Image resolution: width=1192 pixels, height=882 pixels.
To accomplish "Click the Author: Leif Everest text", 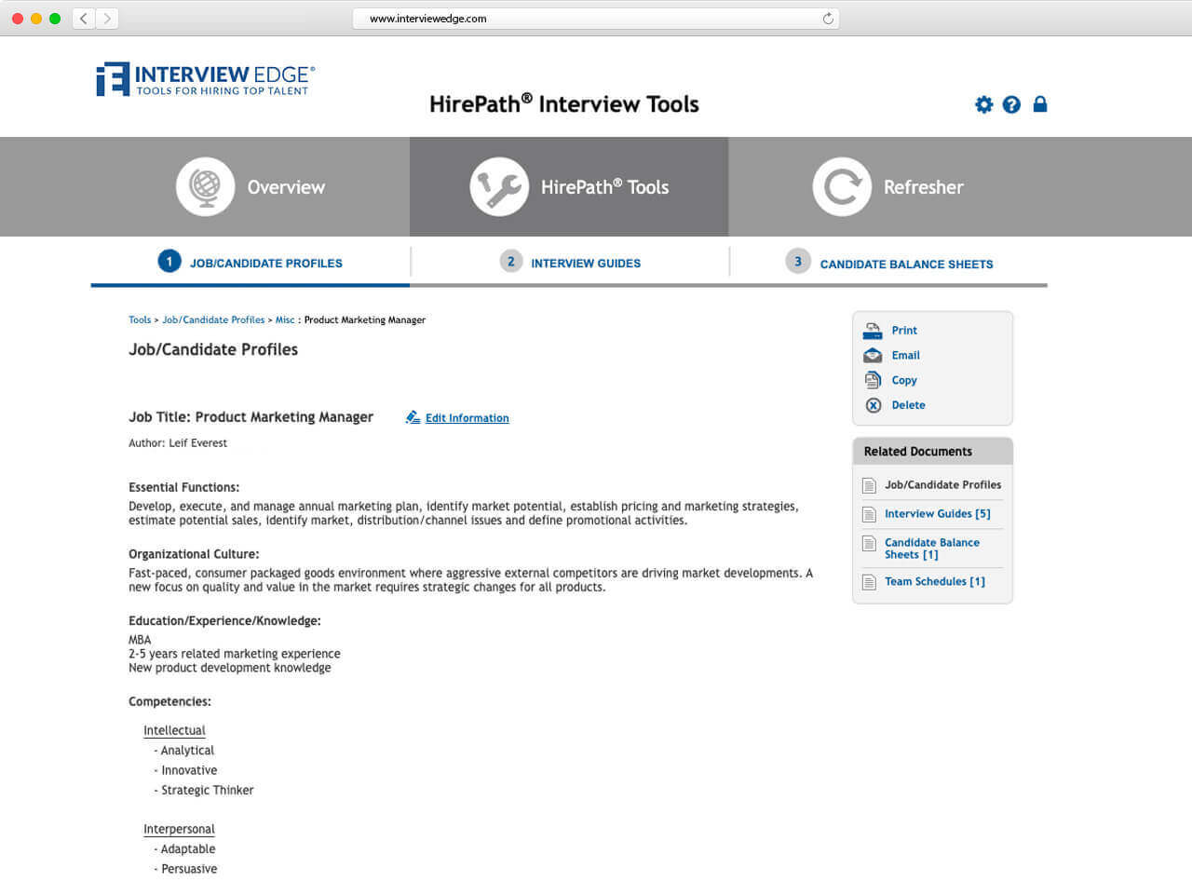I will pos(178,443).
